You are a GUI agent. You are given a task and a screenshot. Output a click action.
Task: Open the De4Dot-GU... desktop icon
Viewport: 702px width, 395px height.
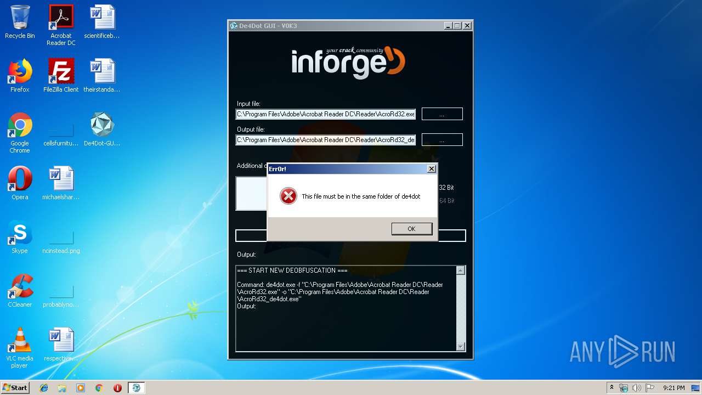102,129
